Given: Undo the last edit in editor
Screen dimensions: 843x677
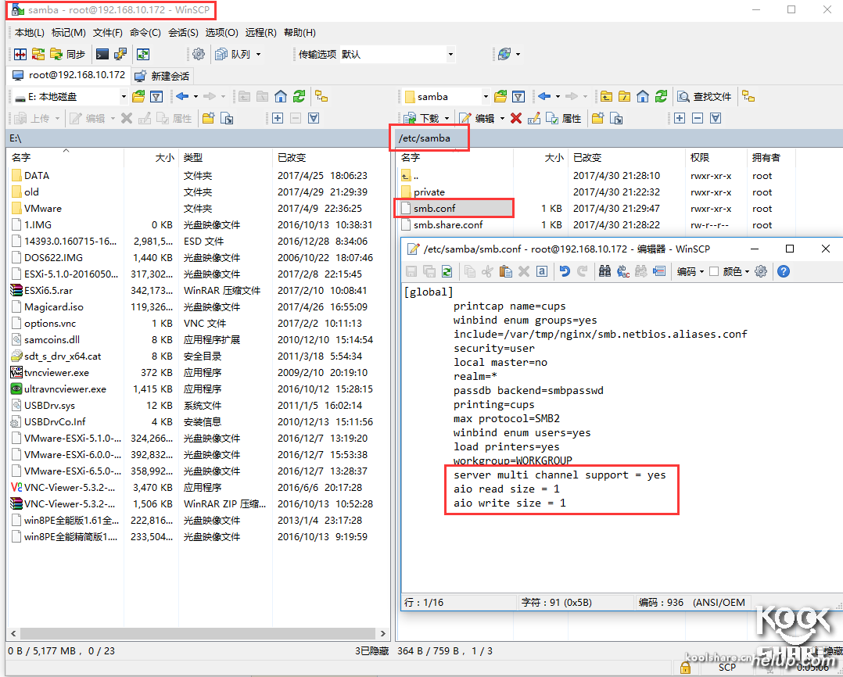Looking at the screenshot, I should pos(565,271).
